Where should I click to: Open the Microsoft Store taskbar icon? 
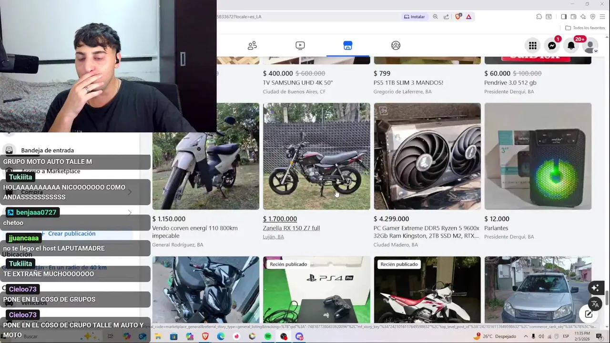[173, 336]
